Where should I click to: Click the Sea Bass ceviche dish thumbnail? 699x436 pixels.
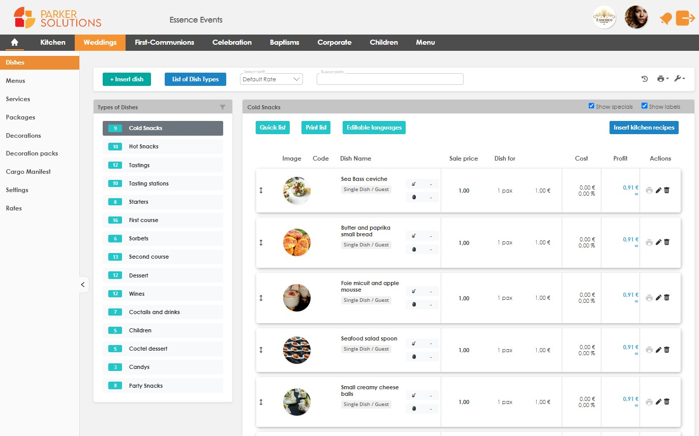click(296, 190)
